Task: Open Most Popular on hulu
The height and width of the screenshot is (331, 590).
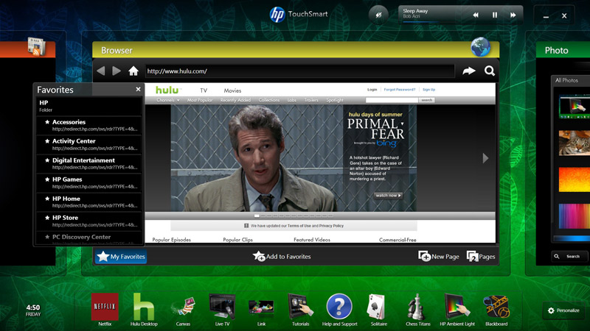Action: click(200, 100)
